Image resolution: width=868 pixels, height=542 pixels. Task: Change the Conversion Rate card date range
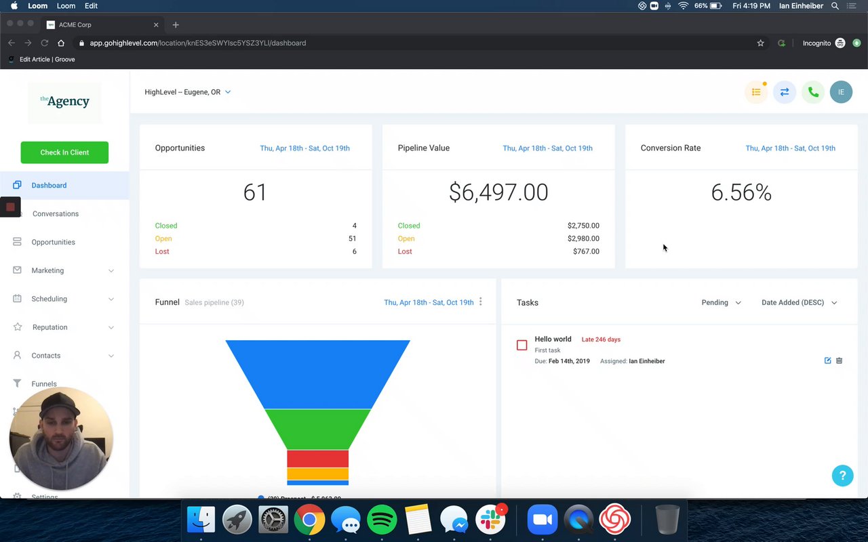791,148
